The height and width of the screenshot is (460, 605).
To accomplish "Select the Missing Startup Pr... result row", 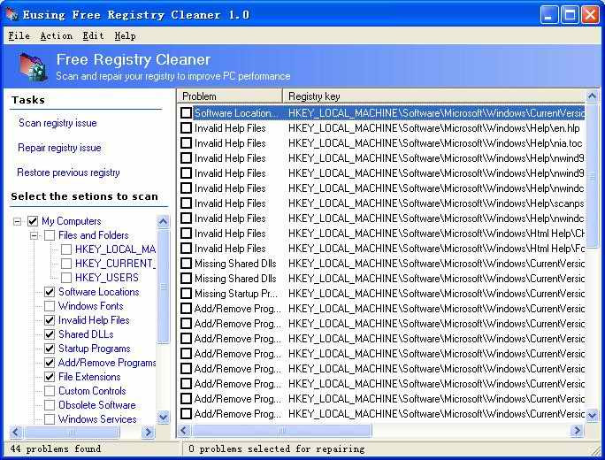I will [235, 294].
